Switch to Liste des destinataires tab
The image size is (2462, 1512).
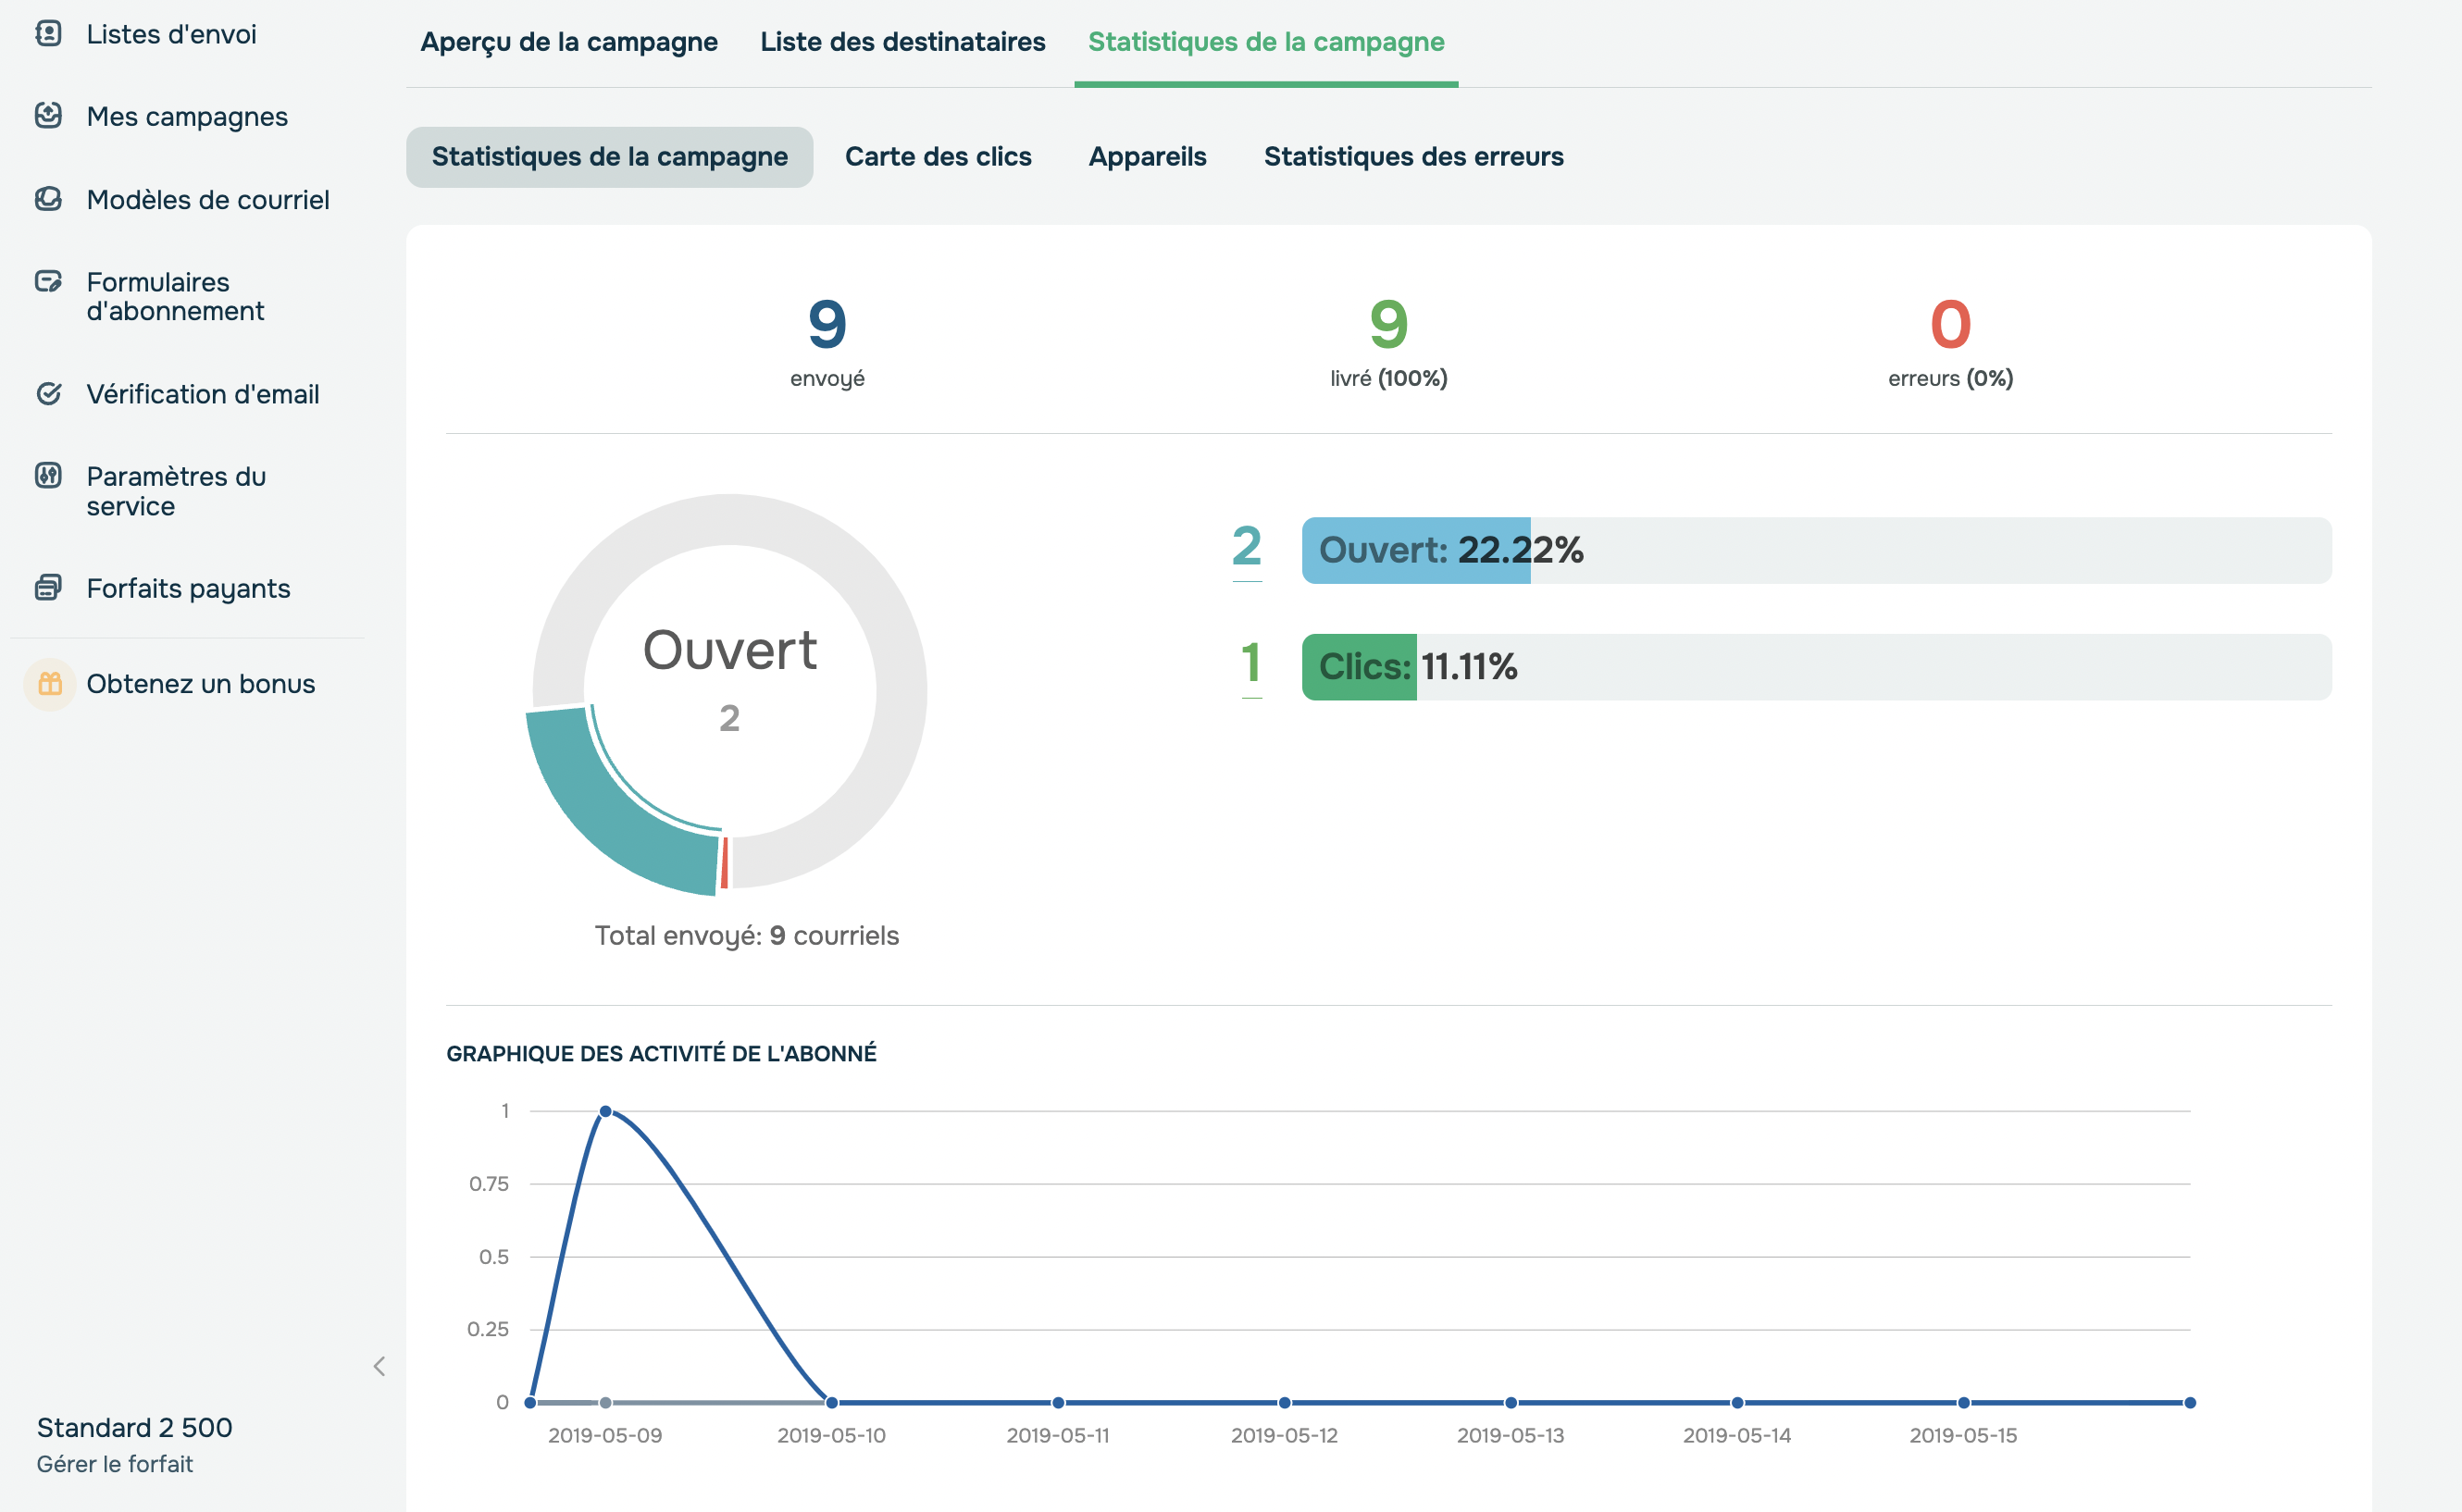click(x=902, y=42)
